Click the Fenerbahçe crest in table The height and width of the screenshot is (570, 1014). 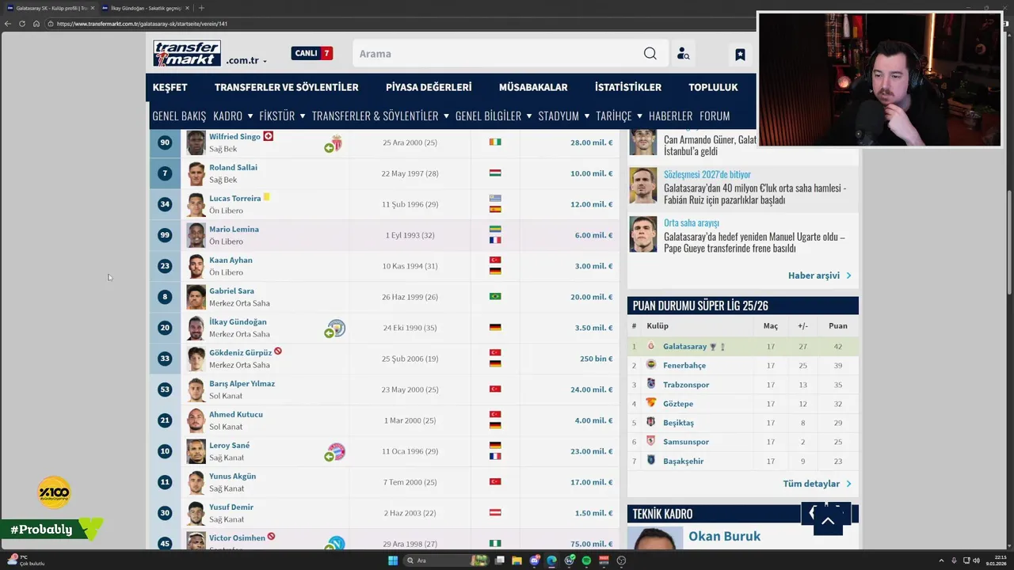point(651,365)
